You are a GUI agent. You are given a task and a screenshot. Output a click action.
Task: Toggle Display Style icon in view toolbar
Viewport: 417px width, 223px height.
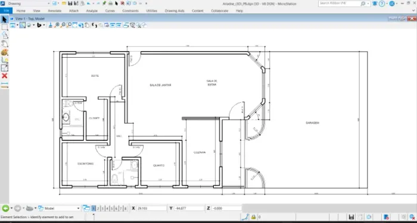[23, 25]
